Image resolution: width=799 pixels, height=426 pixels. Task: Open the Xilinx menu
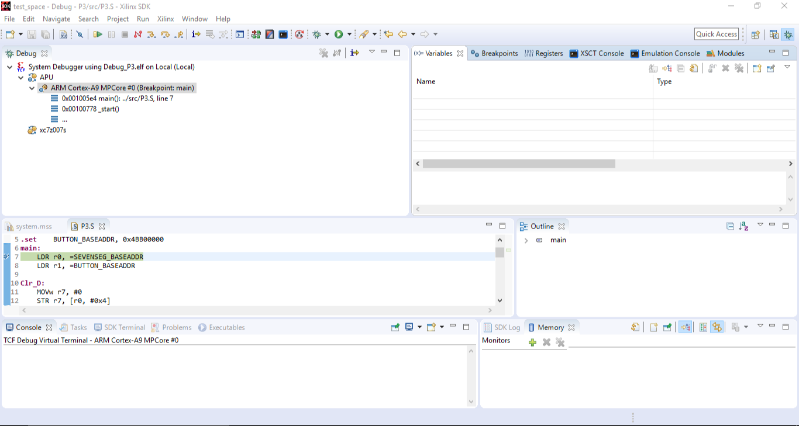[x=166, y=19]
